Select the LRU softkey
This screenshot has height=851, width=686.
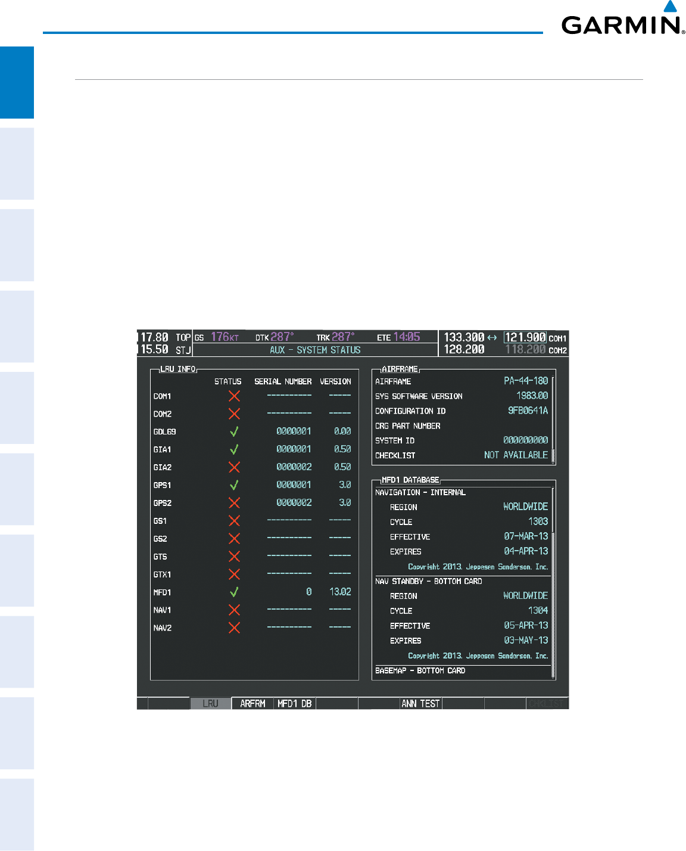coord(210,704)
